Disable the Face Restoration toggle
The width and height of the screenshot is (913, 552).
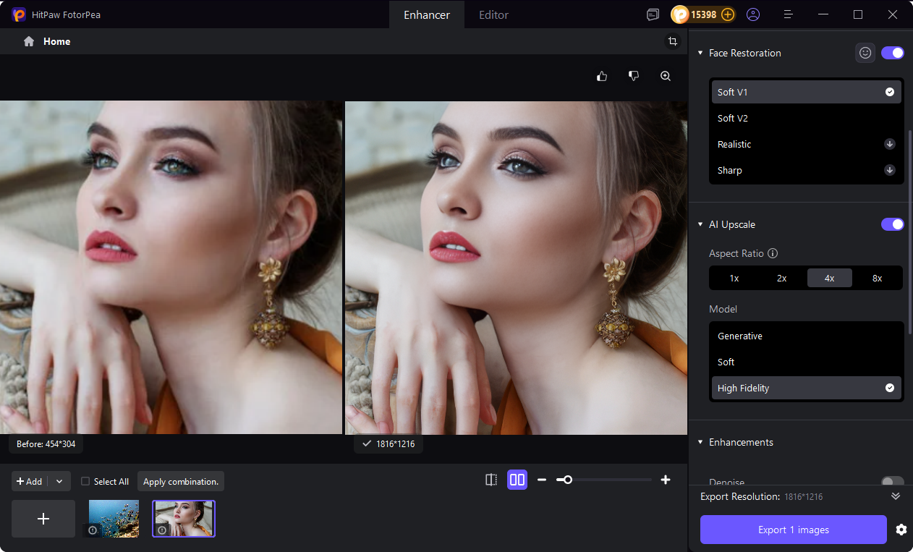click(892, 52)
